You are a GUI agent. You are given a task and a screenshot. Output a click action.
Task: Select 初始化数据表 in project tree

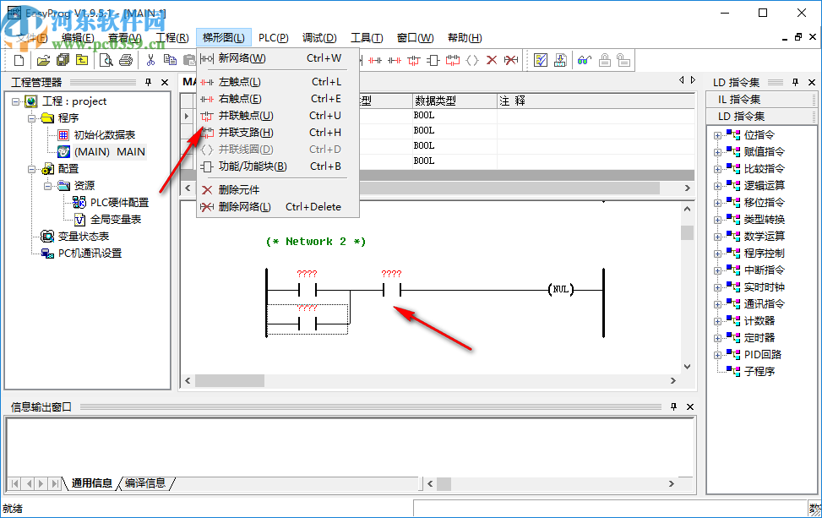(x=104, y=135)
